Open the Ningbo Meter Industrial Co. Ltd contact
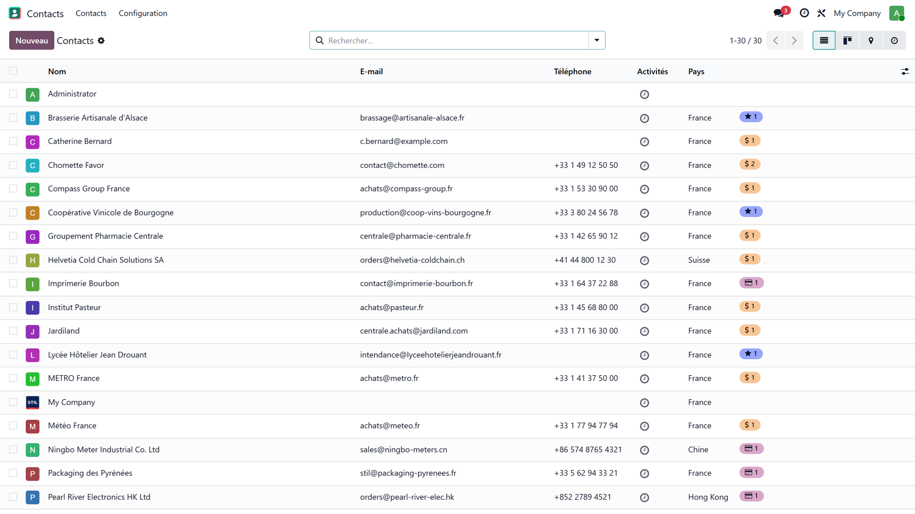 point(104,449)
